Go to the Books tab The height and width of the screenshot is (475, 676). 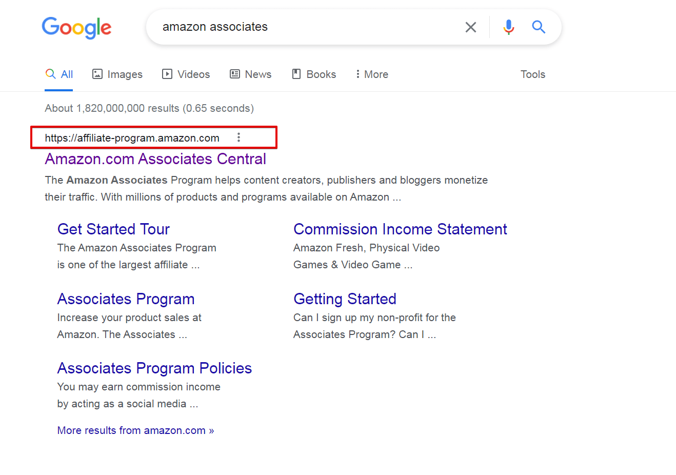tap(314, 74)
